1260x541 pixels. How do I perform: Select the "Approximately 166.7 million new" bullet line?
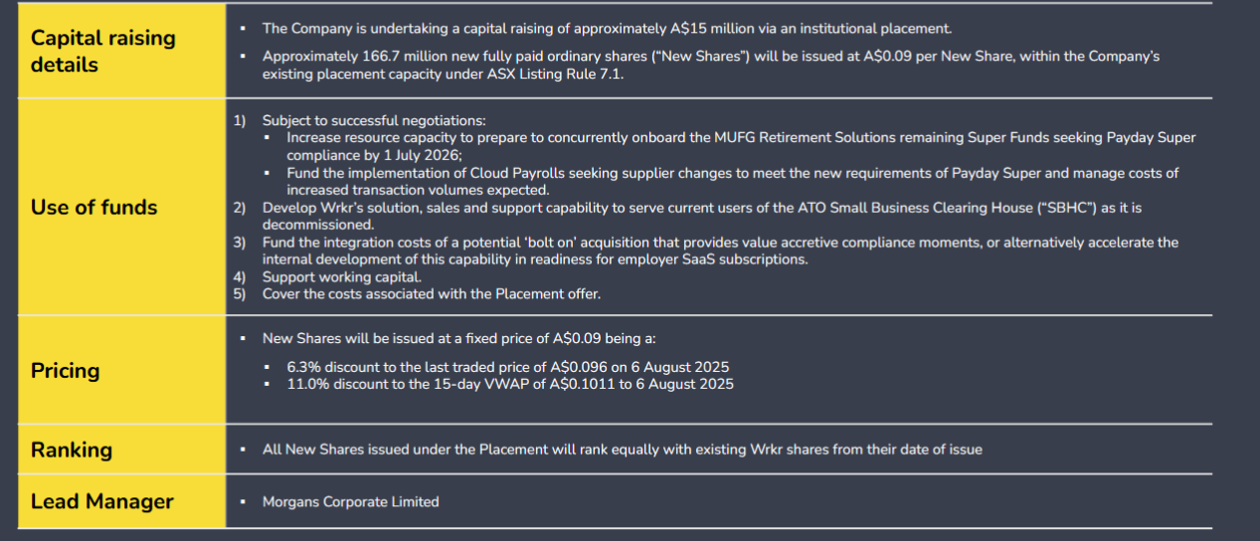(x=710, y=57)
